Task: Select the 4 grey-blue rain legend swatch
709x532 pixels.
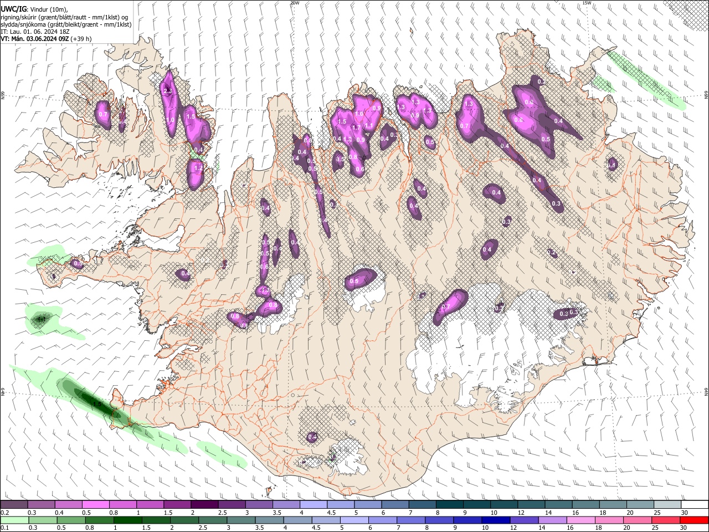Action: pyautogui.click(x=297, y=520)
